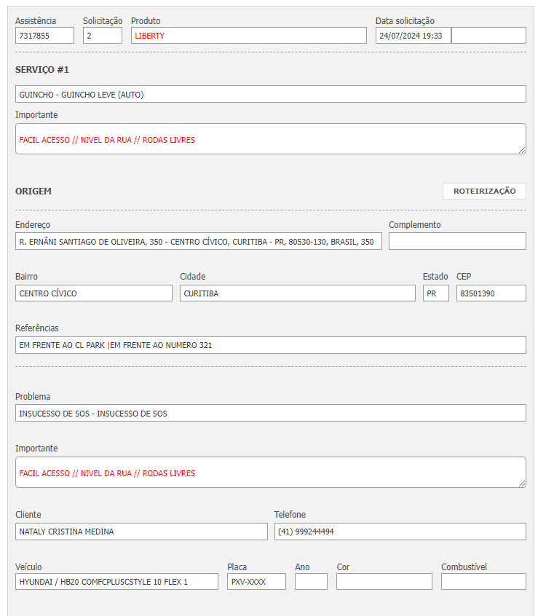This screenshot has height=616, width=554.
Task: Focus the Data solicitação field with 24/07/2024
Action: [x=413, y=36]
